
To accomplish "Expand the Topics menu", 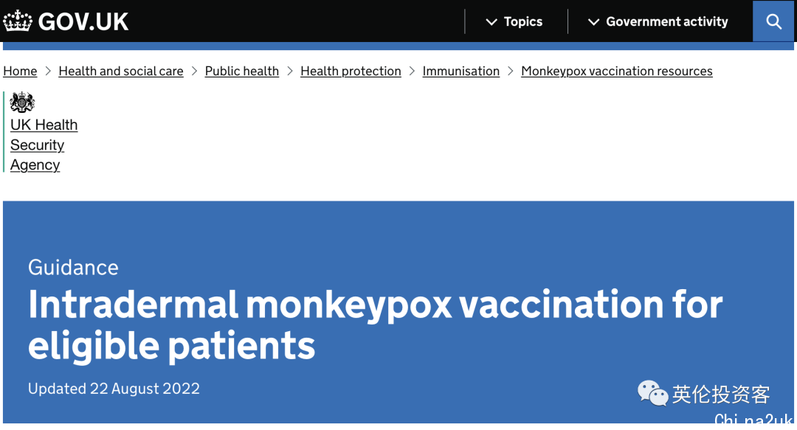I will click(x=514, y=21).
